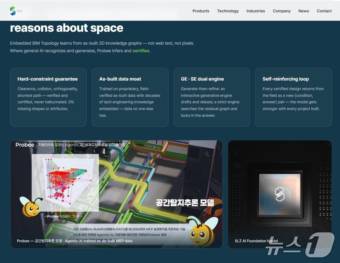Select the As-built data moat card

pos(130,97)
